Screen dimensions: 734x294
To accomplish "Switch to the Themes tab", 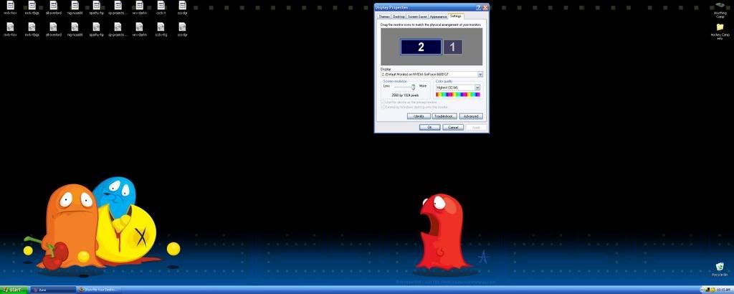I will (384, 17).
